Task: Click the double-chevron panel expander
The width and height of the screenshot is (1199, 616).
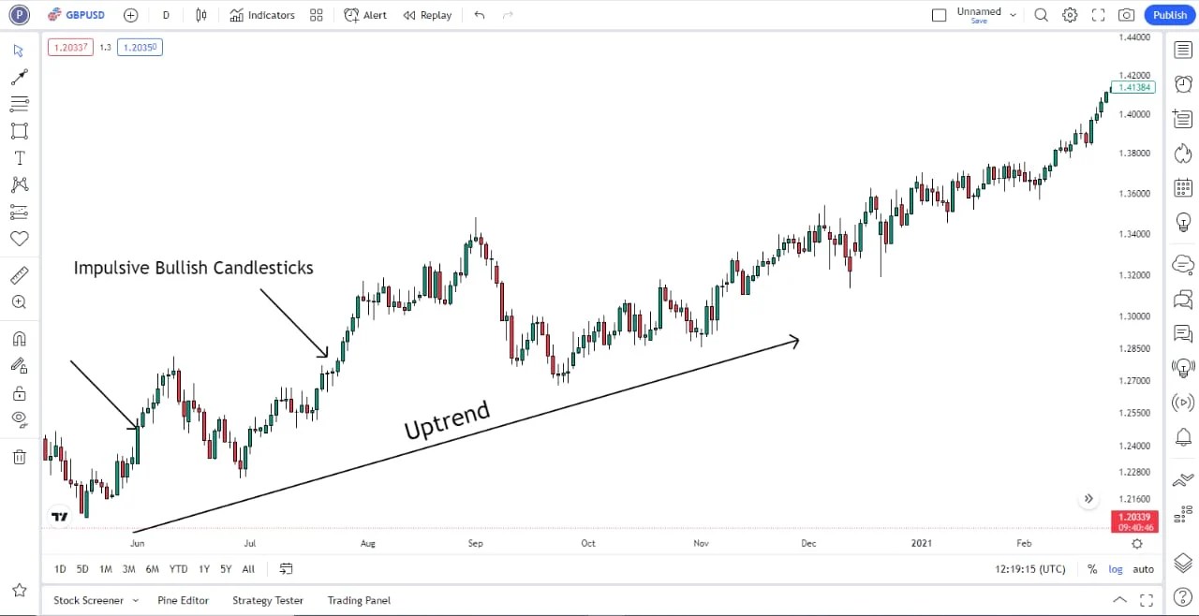Action: (x=1088, y=498)
